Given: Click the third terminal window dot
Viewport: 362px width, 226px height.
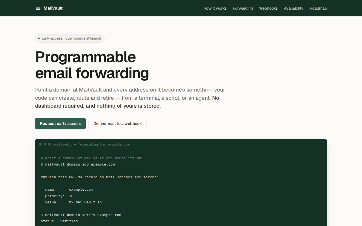Looking at the screenshot, I should tap(49, 144).
